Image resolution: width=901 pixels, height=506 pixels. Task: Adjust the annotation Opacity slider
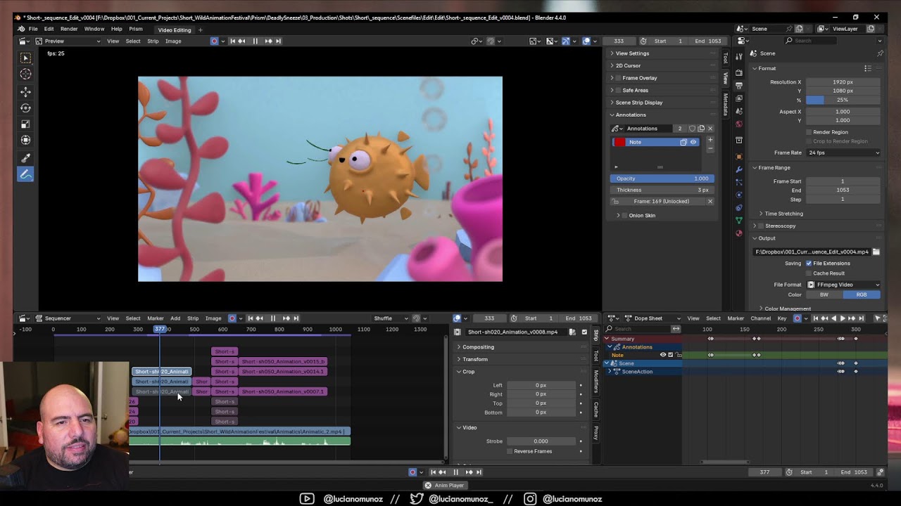click(662, 179)
